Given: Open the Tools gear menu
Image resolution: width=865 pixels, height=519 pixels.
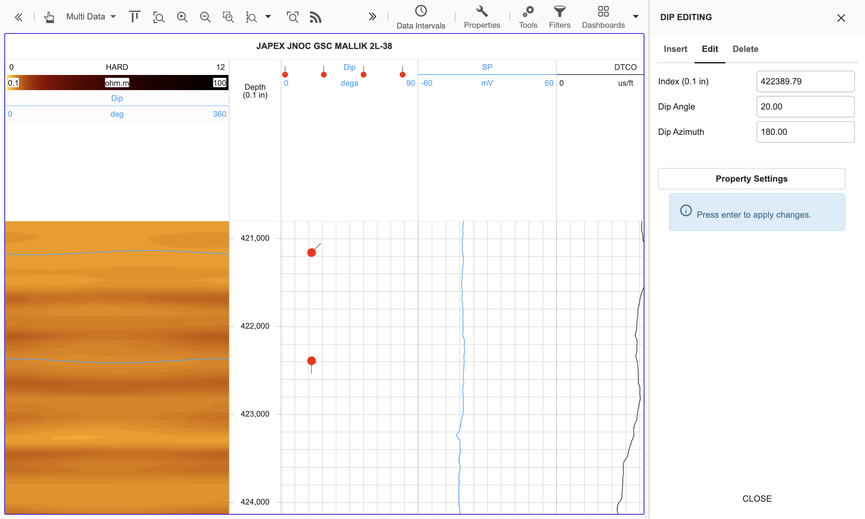Looking at the screenshot, I should point(528,17).
